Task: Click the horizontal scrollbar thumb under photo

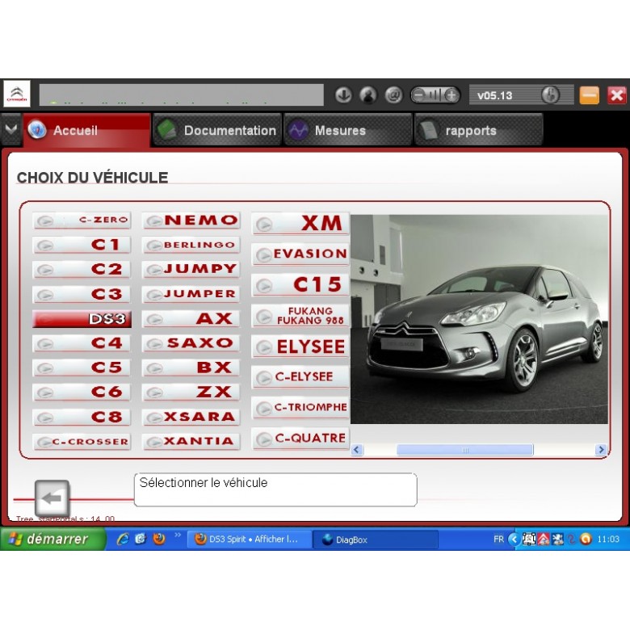Action: [465, 450]
